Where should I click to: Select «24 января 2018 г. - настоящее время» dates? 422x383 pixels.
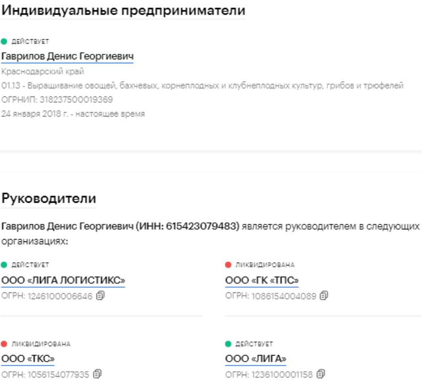pos(73,114)
